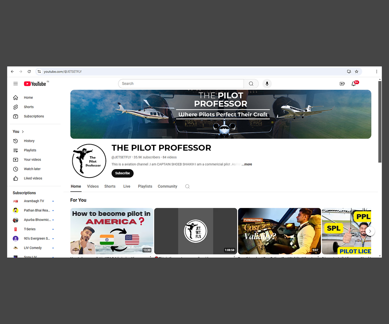The image size is (389, 324).
Task: Switch to the Community tab
Action: [168, 186]
